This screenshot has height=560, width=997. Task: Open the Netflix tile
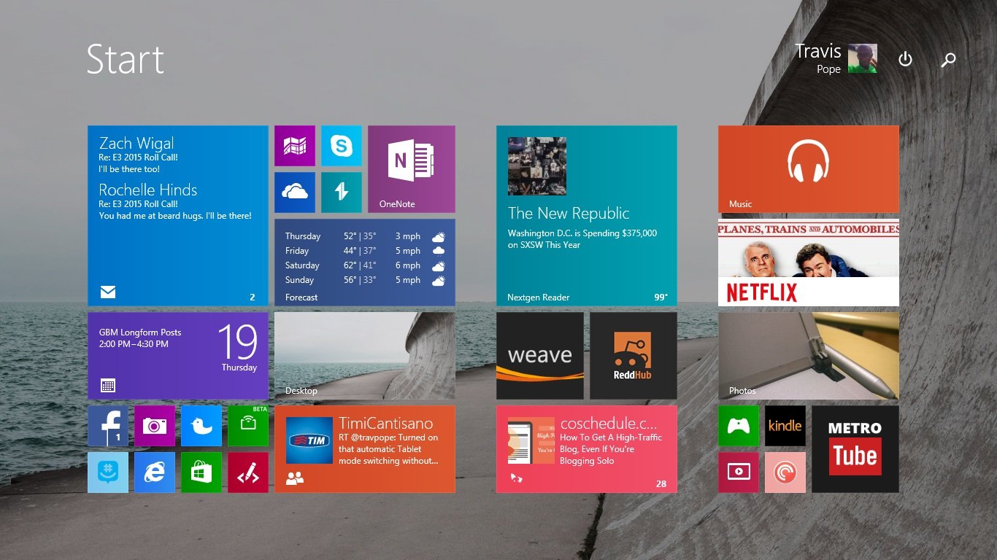pos(809,262)
